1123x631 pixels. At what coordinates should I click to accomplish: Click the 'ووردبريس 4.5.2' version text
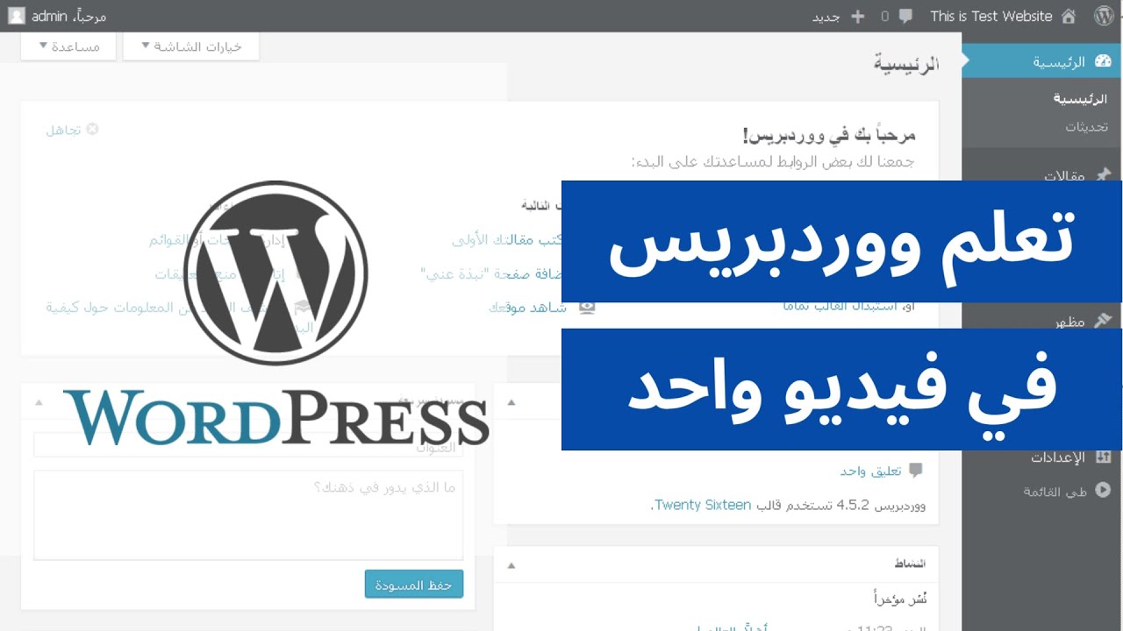coord(881,505)
